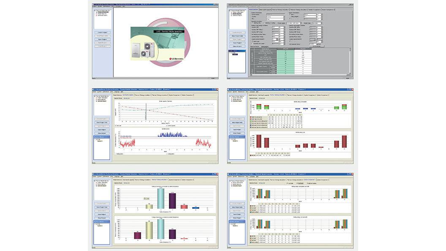Viewport: 446px width, 251px height.
Task: Select System 1 in system comparison window list
Action: pos(235,226)
